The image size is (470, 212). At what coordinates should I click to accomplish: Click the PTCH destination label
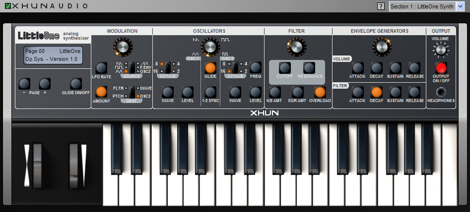[118, 96]
